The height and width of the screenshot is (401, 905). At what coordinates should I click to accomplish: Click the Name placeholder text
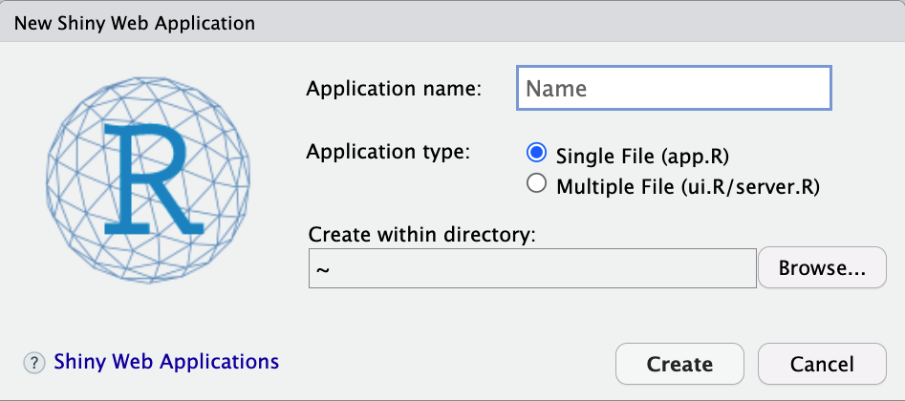pos(556,88)
